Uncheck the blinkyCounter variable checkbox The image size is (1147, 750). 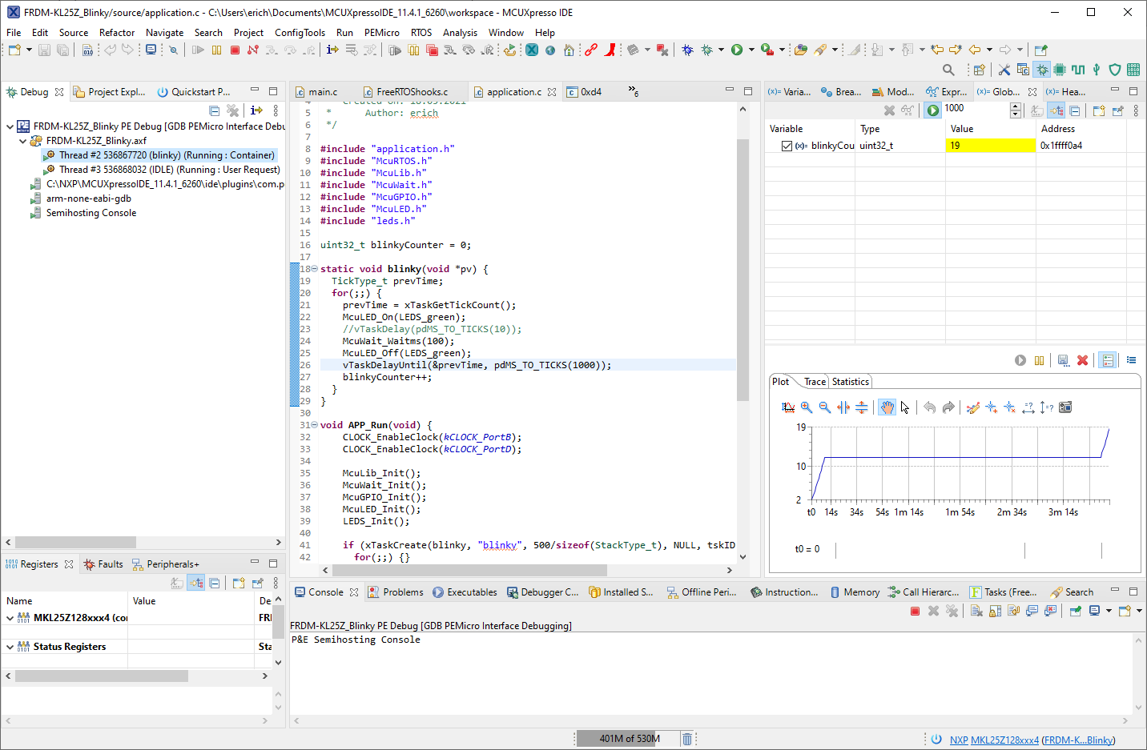click(x=787, y=146)
